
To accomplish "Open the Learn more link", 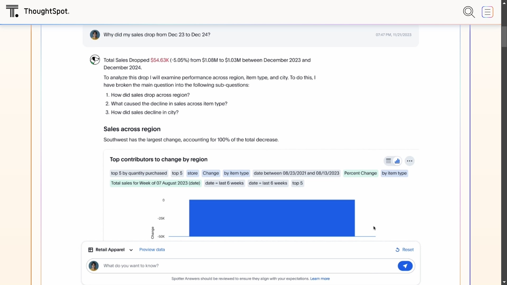I will coord(320,278).
